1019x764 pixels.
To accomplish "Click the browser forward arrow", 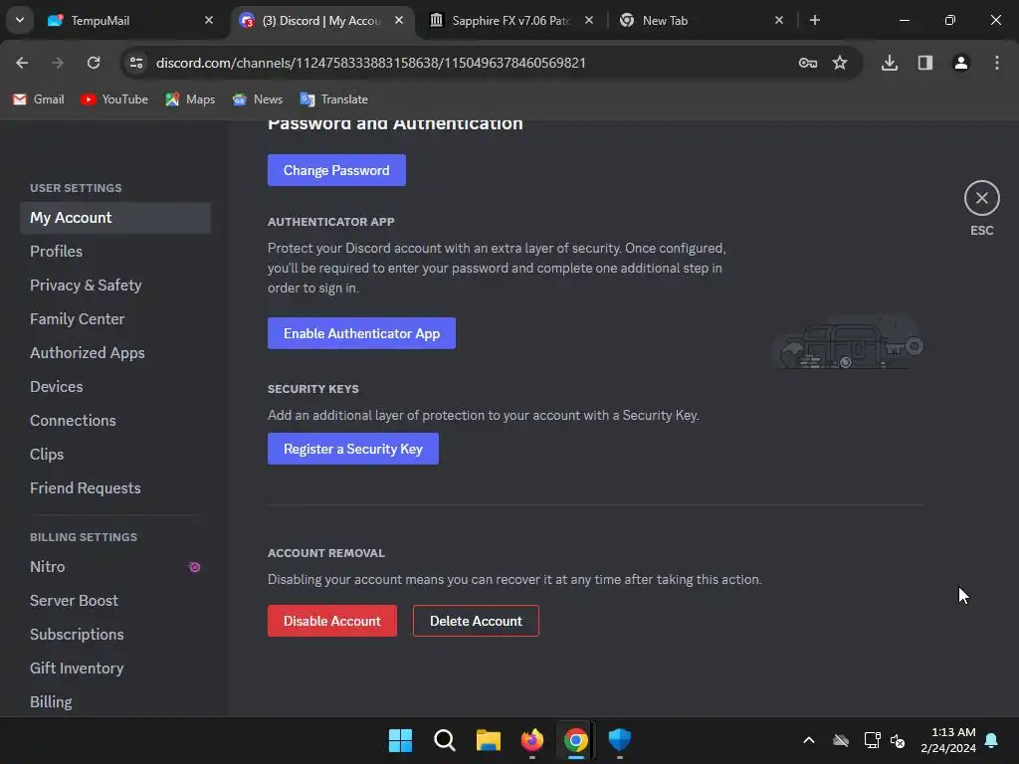I will 58,63.
